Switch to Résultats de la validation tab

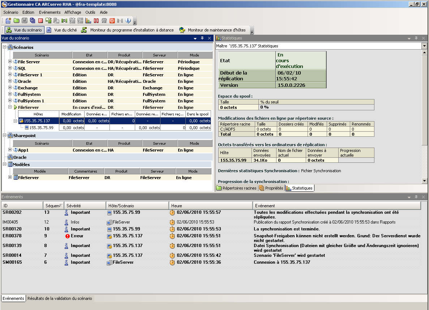[x=60, y=298]
